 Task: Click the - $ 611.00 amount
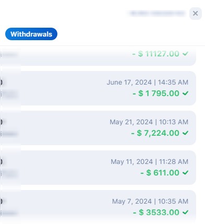tap(160, 173)
